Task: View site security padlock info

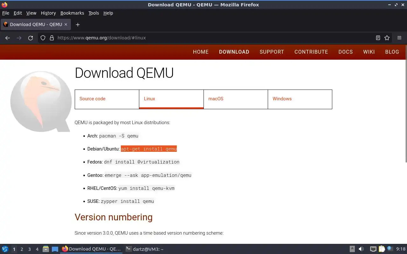Action: tap(52, 38)
